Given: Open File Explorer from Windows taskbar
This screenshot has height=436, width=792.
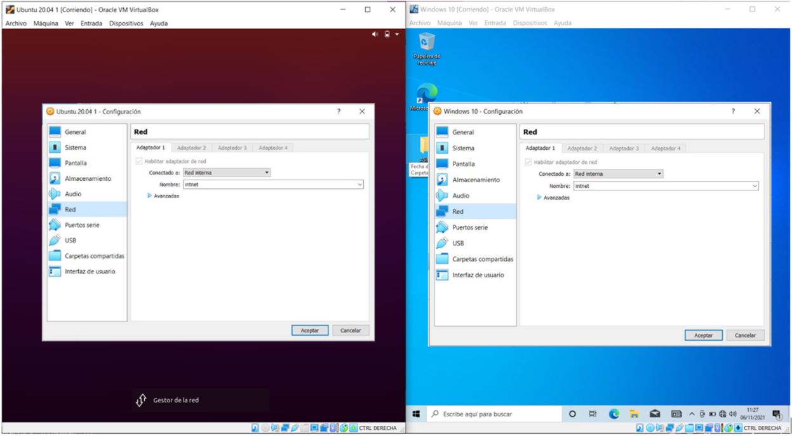Looking at the screenshot, I should [634, 414].
